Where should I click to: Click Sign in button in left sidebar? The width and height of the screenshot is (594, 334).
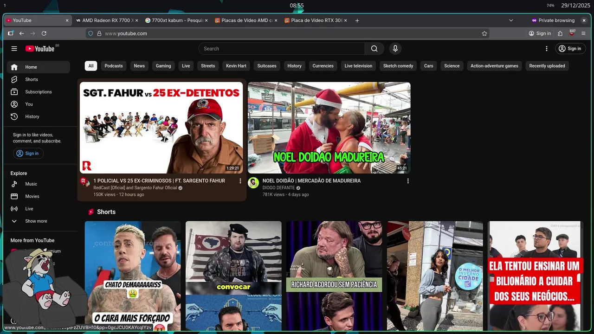point(27,154)
